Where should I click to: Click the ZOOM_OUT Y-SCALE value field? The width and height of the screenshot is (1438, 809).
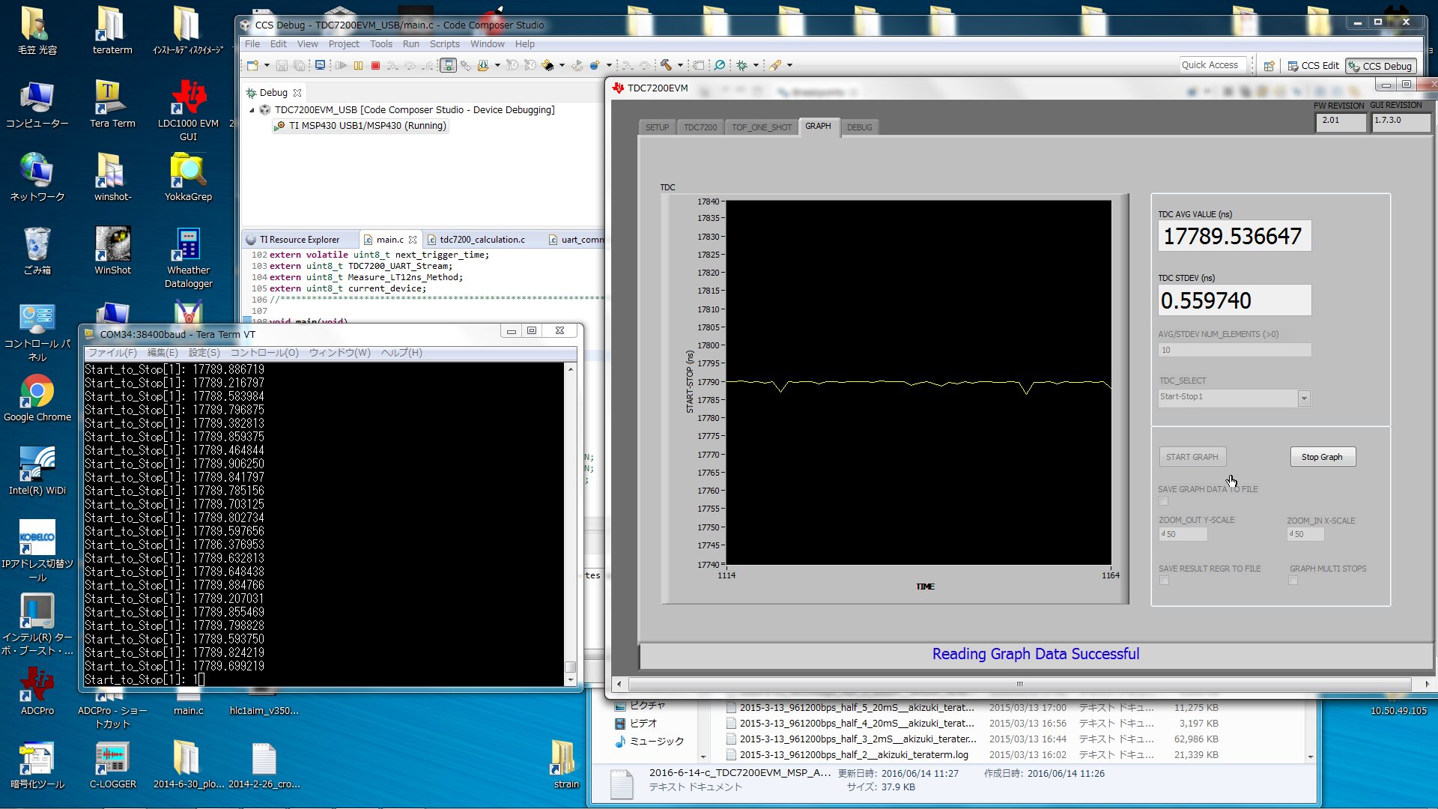click(1183, 534)
